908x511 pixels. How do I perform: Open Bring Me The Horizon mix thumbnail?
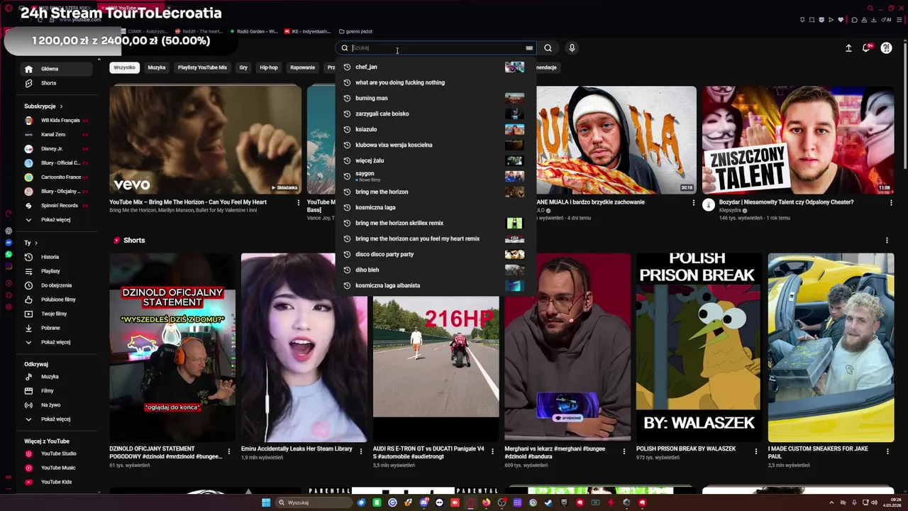coord(206,139)
